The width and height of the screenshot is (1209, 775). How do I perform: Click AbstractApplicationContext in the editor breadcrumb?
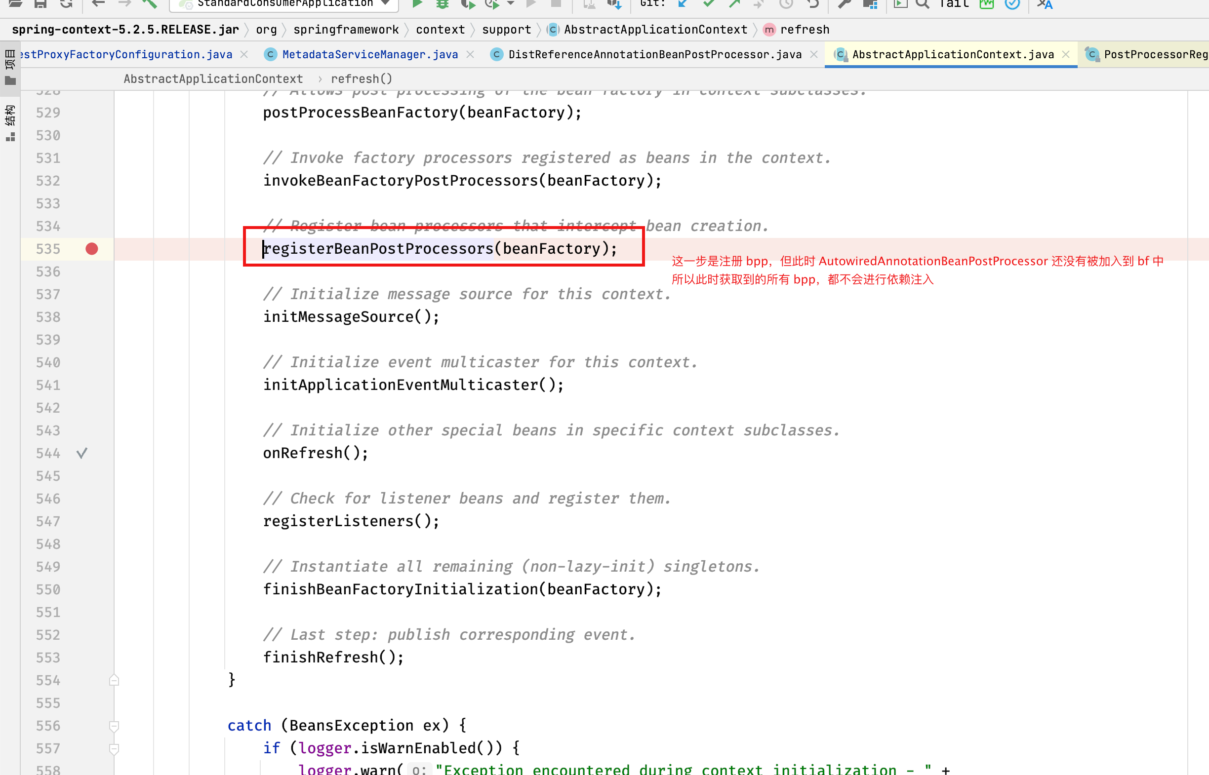click(x=213, y=79)
